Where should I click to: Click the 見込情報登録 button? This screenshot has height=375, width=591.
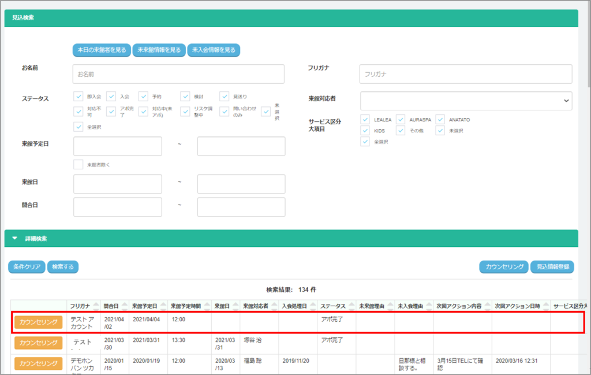552,266
